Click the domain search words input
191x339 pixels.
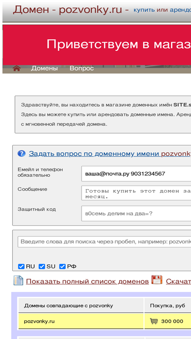104,241
